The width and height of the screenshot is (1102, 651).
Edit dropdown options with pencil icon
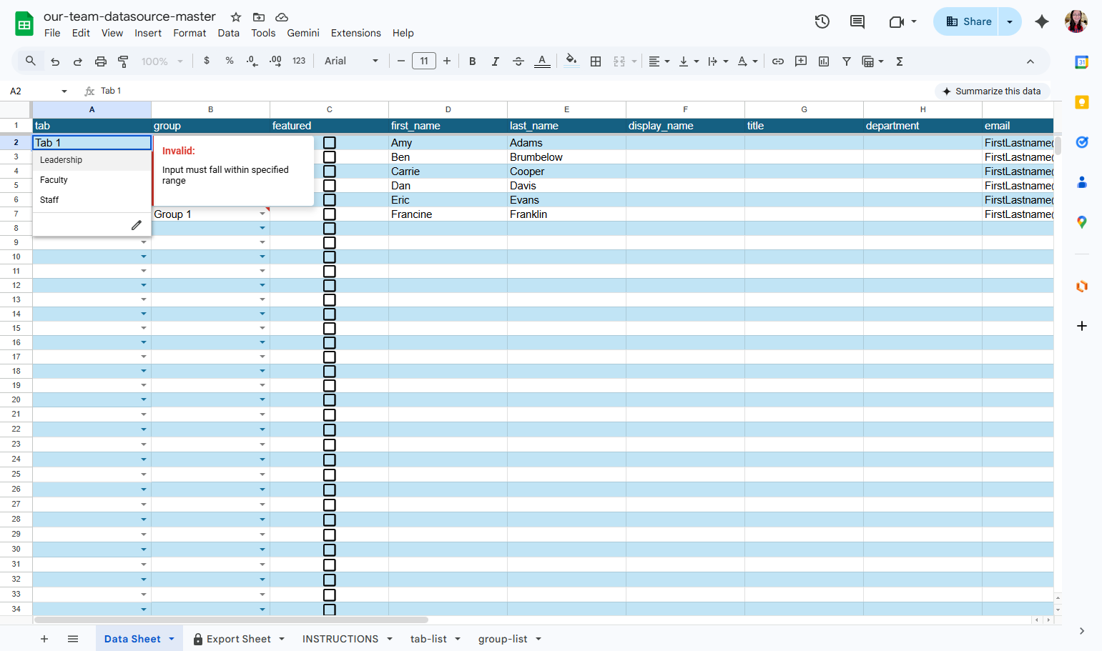coord(137,225)
